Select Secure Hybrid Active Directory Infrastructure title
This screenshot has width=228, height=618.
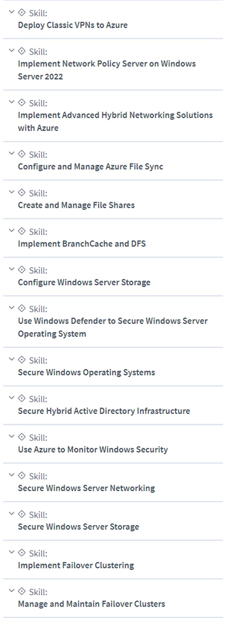point(104,411)
